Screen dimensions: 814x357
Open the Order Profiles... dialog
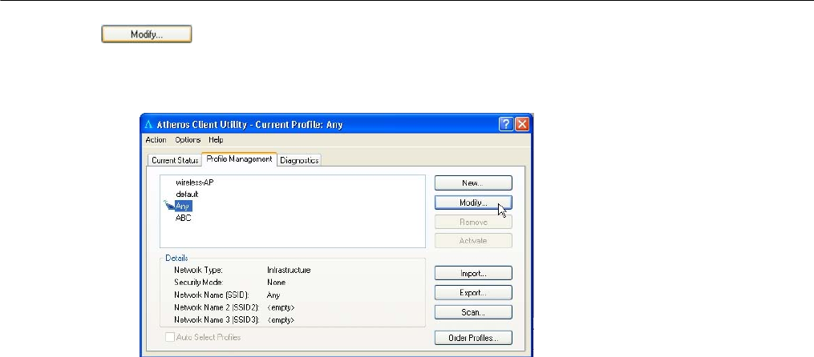[473, 338]
